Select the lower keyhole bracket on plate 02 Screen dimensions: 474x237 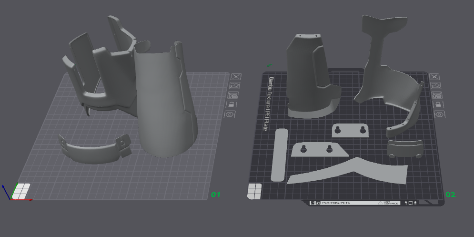[x=317, y=150]
